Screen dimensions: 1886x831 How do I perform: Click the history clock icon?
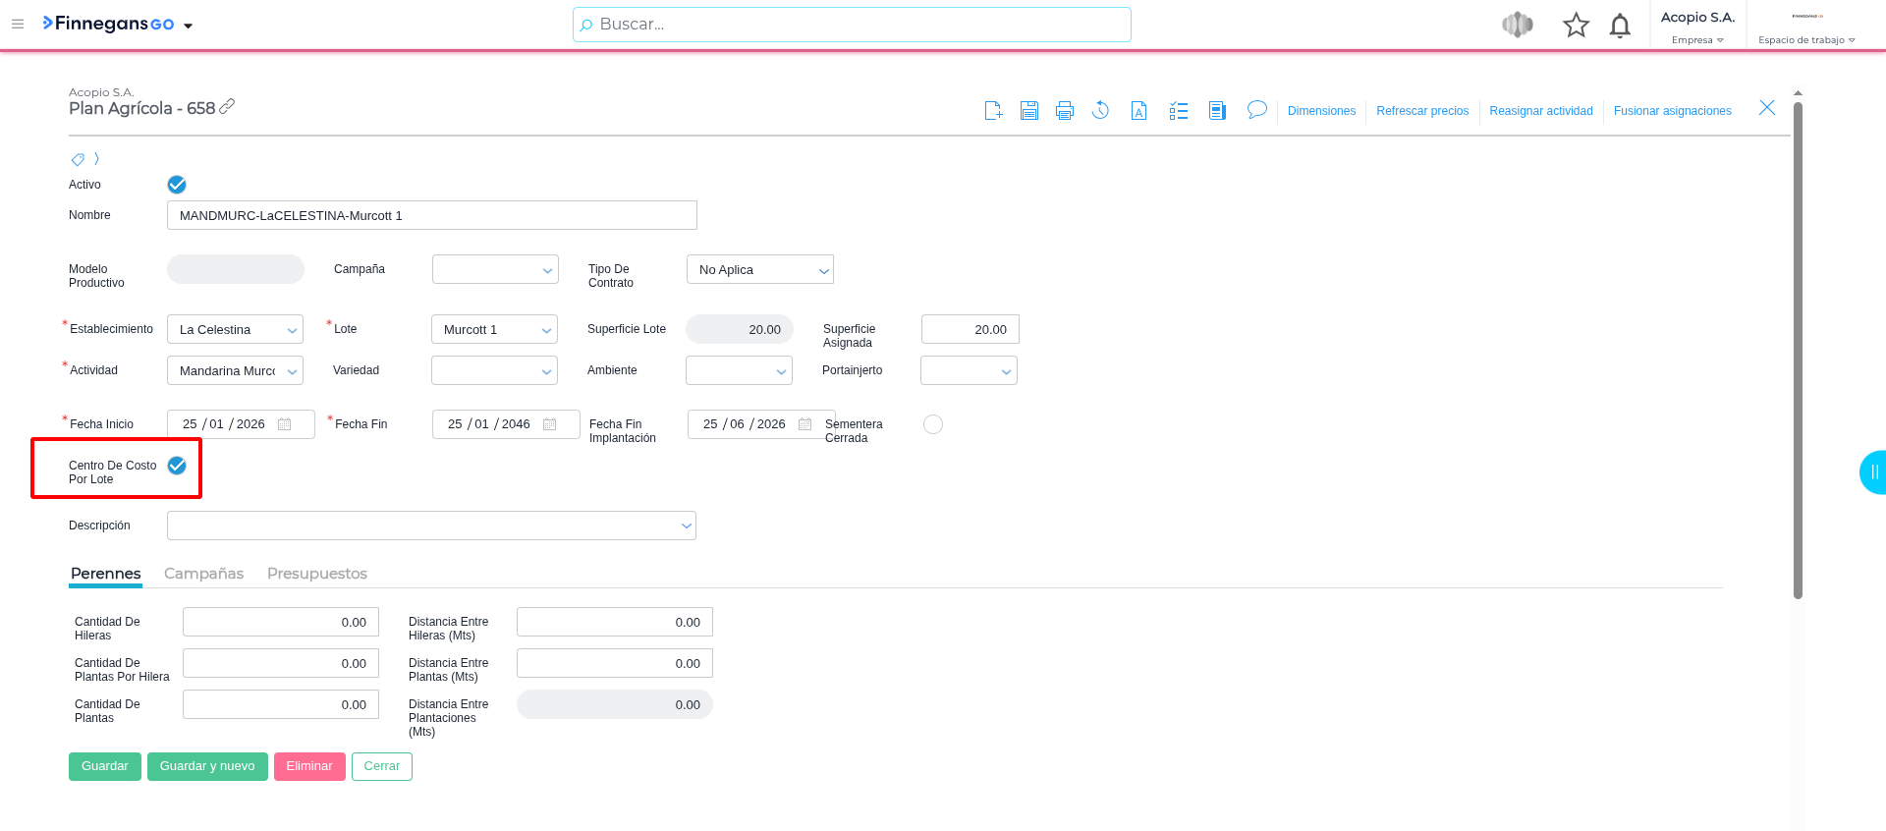click(1100, 111)
